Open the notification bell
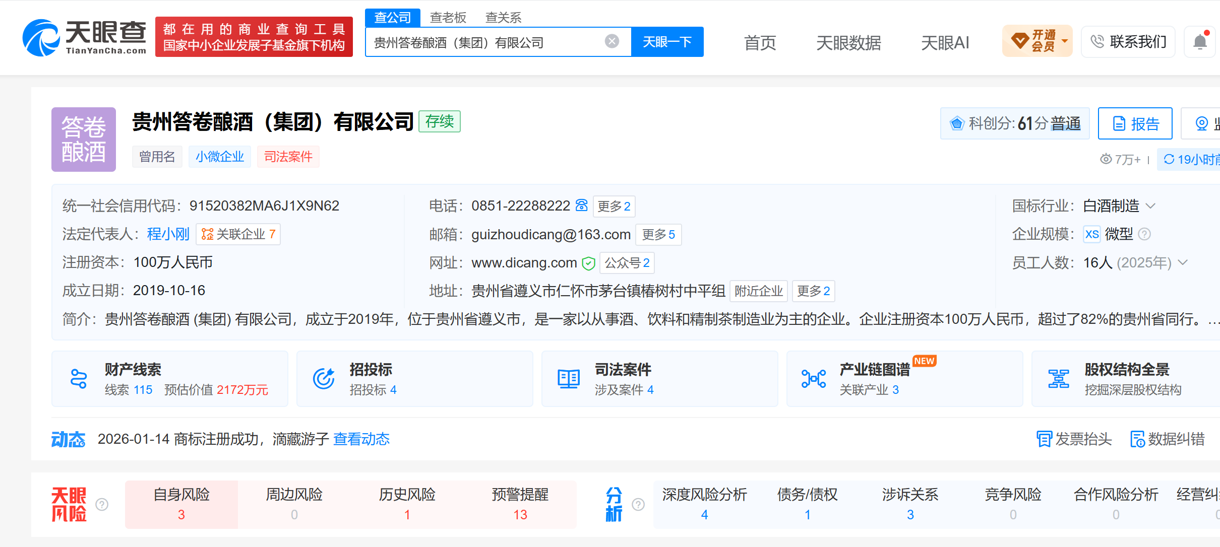1220x547 pixels. click(x=1200, y=41)
